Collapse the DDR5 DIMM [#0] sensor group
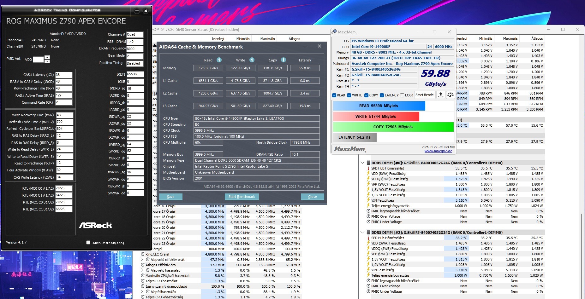The image size is (585, 299). pyautogui.click(x=362, y=163)
